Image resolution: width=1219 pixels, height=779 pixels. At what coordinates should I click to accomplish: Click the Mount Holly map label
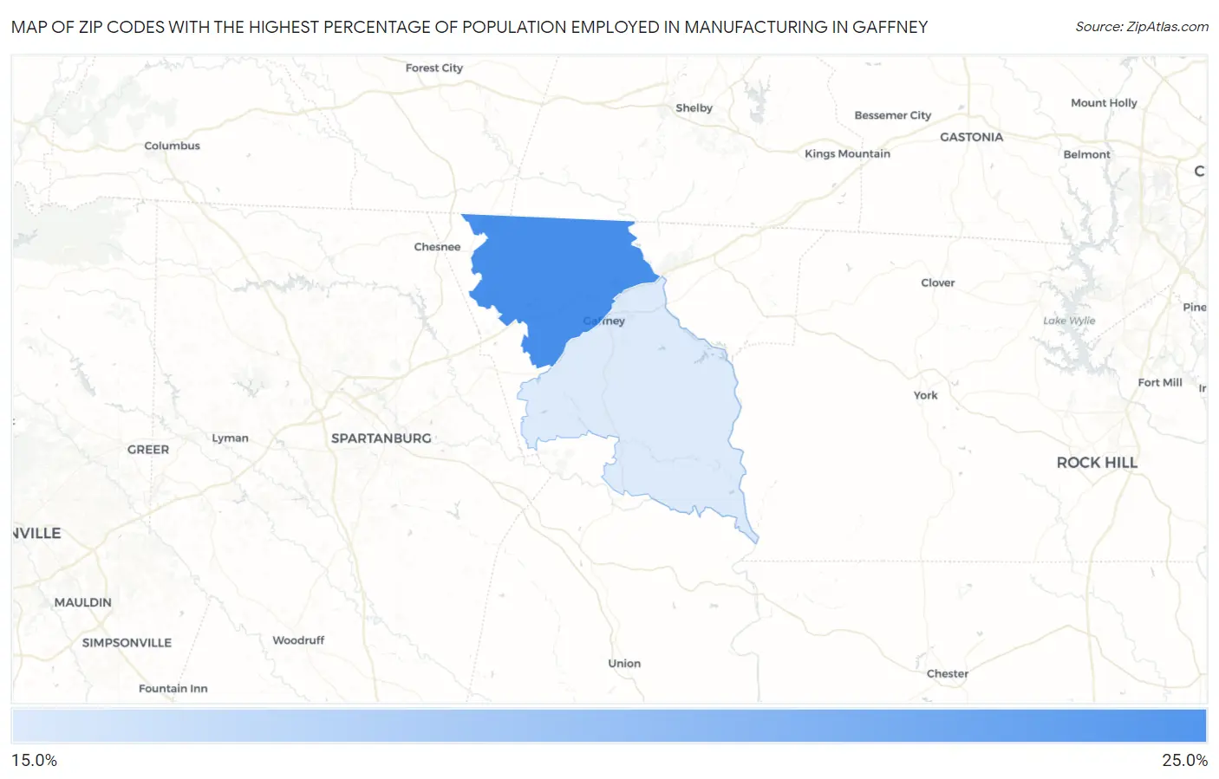[x=1104, y=102]
